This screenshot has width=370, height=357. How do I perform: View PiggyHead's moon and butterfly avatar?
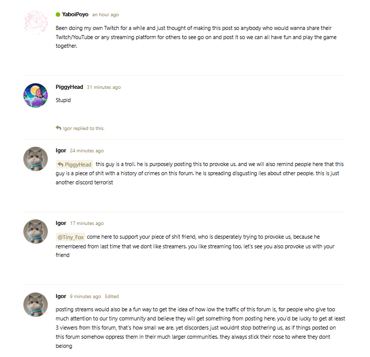click(x=36, y=95)
